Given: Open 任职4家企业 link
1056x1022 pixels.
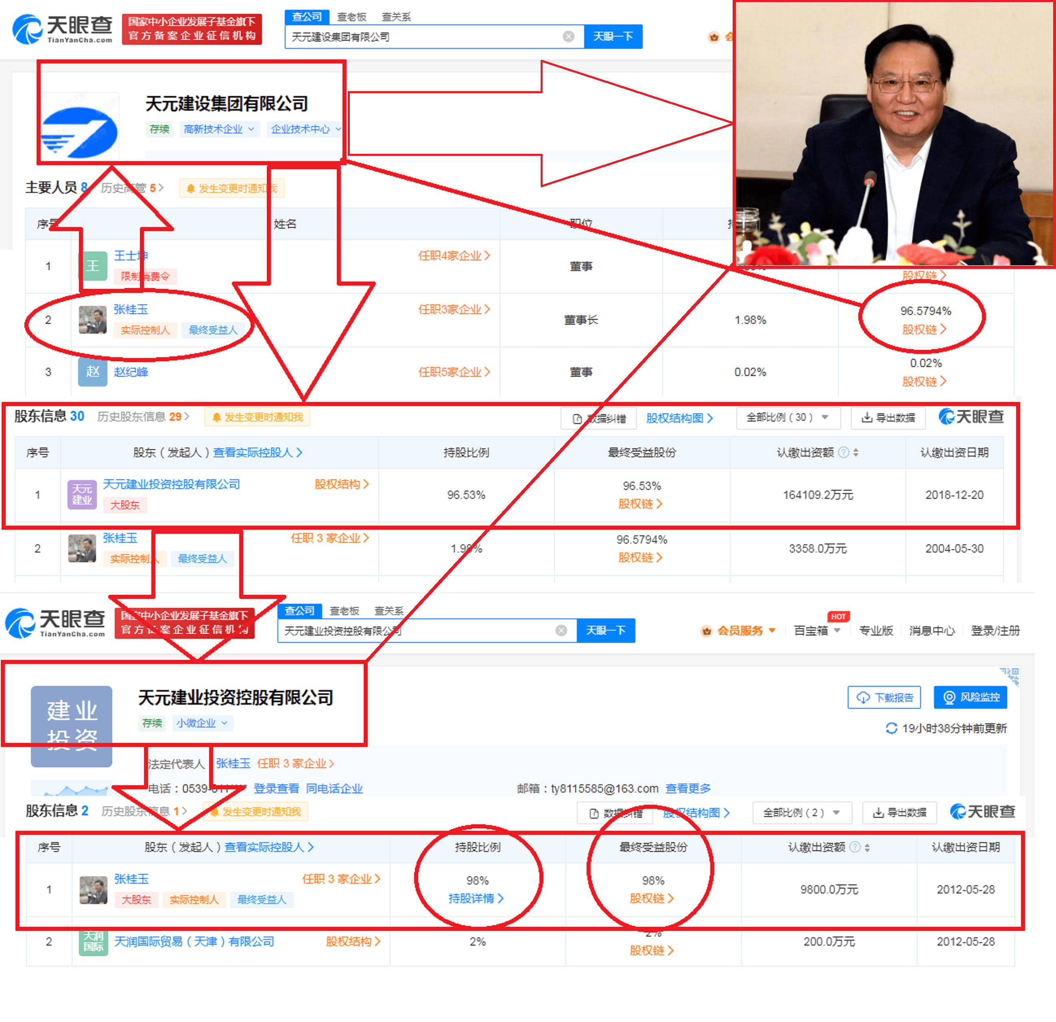Looking at the screenshot, I should (x=454, y=255).
